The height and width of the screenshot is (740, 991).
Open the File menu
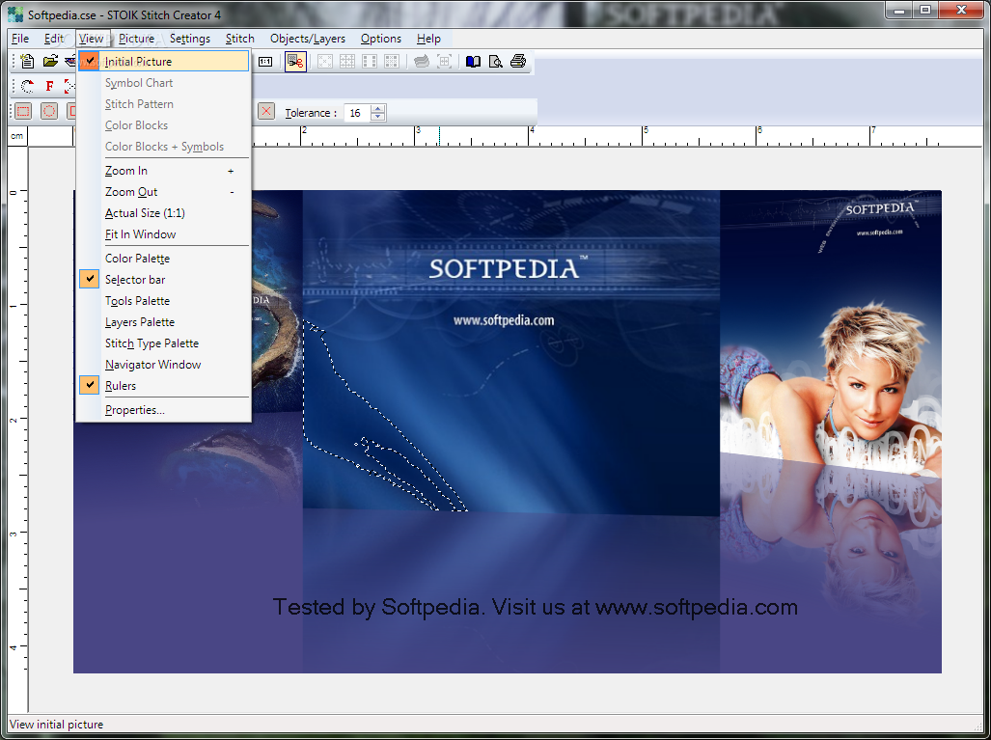tap(20, 39)
